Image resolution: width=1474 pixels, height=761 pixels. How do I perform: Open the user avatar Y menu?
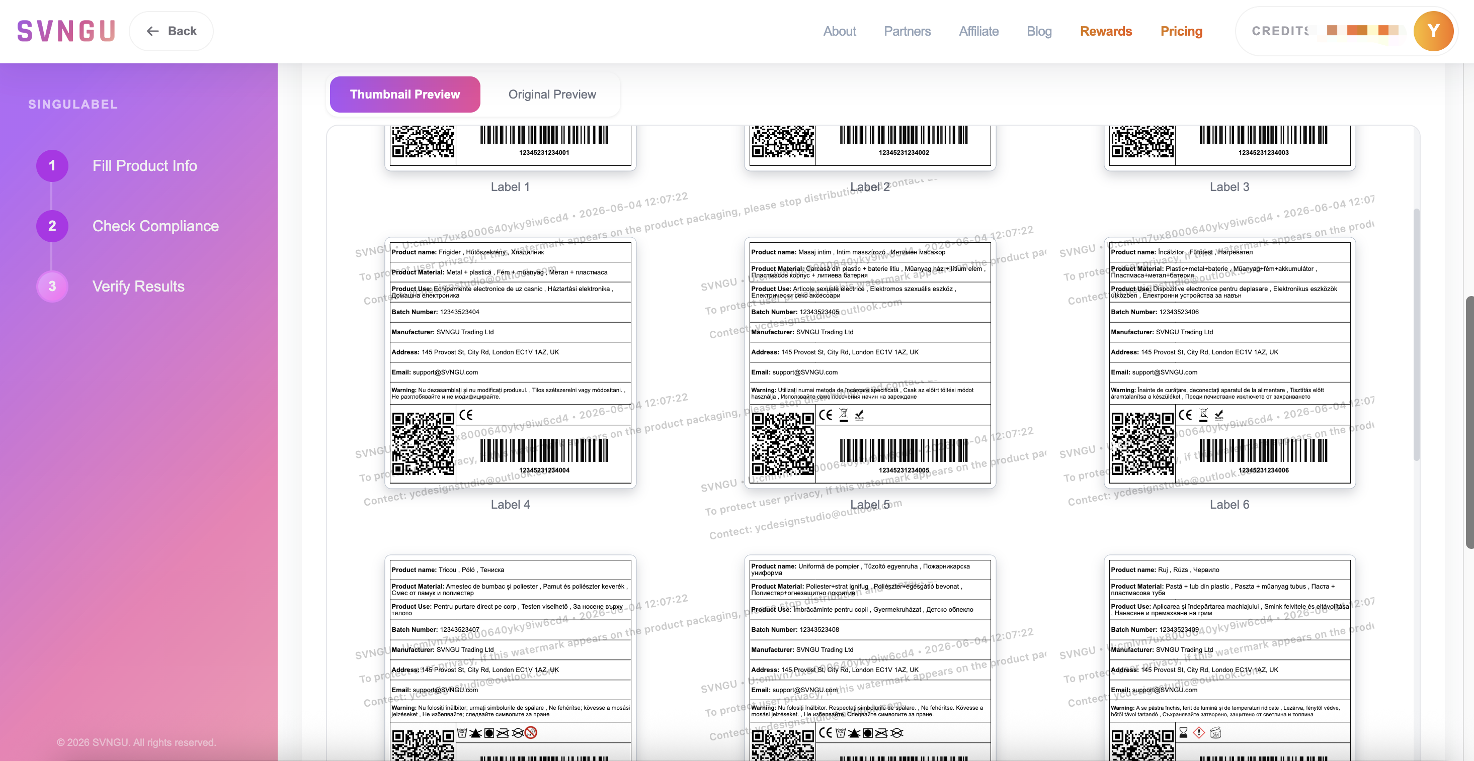point(1433,31)
